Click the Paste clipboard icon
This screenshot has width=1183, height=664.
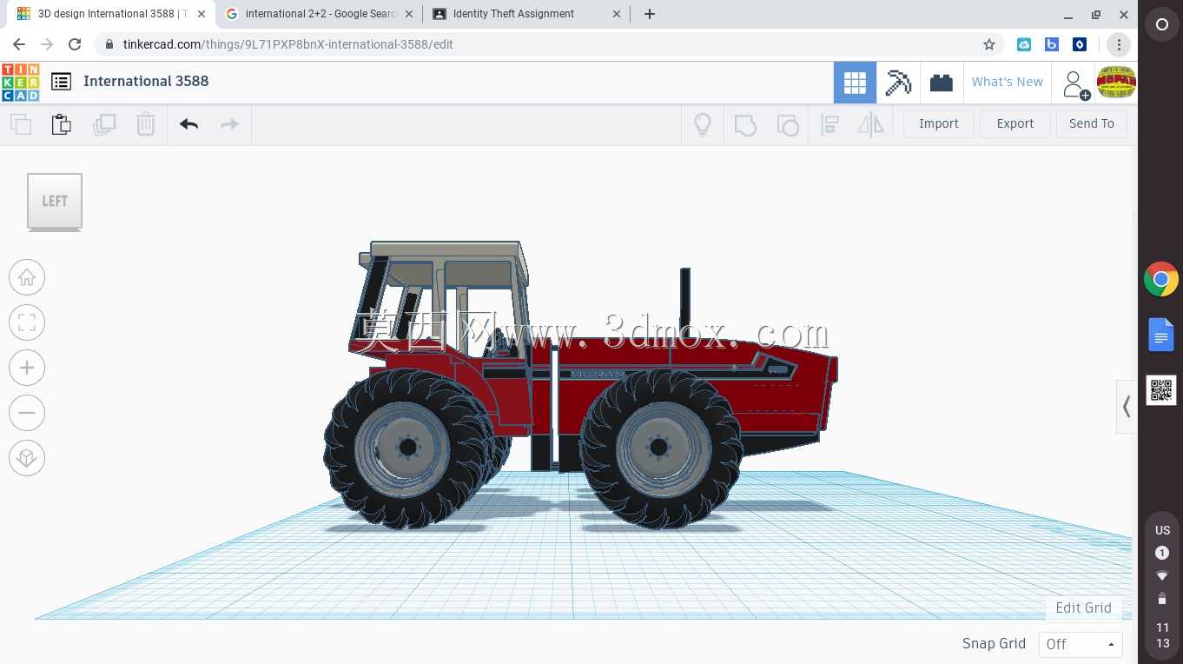click(x=62, y=124)
